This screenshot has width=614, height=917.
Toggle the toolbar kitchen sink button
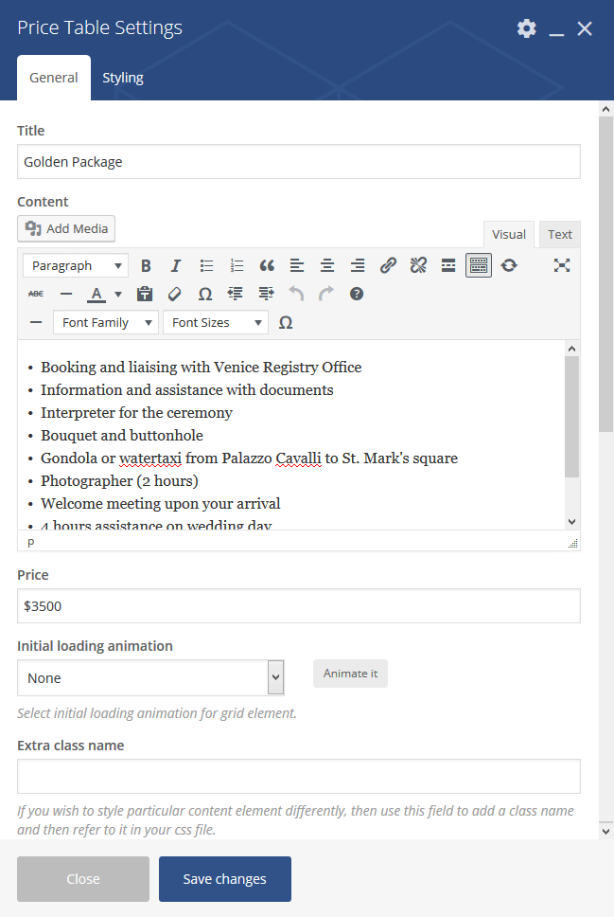479,266
